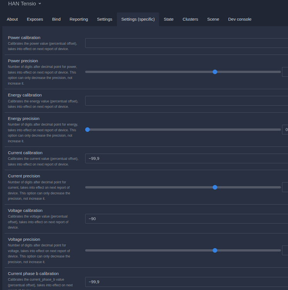Open the Clusters tab

coord(190,19)
